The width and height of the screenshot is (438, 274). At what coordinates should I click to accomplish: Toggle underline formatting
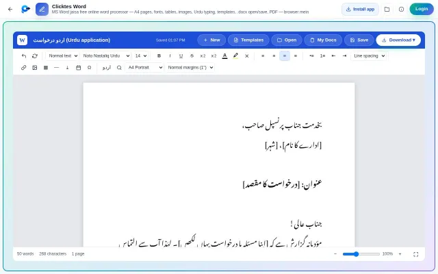[x=181, y=56]
